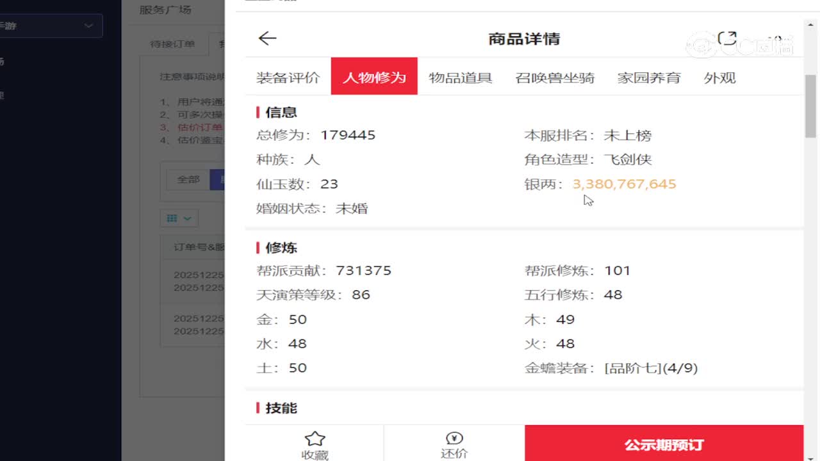The width and height of the screenshot is (820, 461).
Task: Click the 五行修炼：48 entry
Action: pos(573,295)
